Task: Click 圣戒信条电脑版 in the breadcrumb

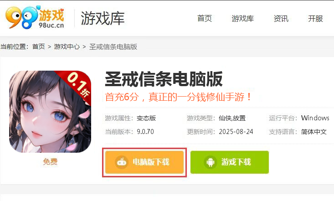Action: coord(113,46)
